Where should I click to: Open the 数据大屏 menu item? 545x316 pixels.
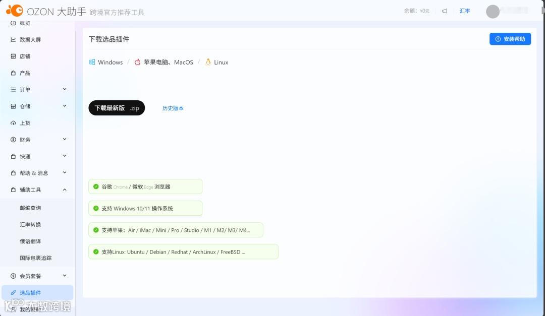point(37,40)
